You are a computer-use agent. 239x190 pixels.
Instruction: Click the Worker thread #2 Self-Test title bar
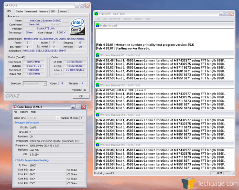[x=164, y=85]
